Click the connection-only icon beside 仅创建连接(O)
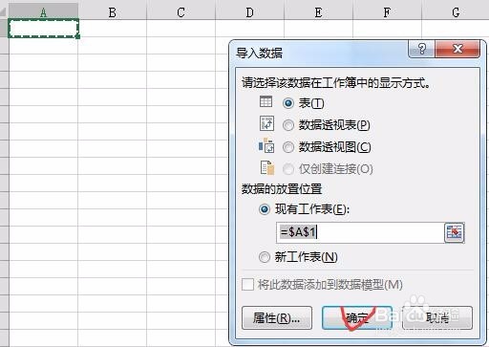This screenshot has height=347, width=489. tap(266, 167)
